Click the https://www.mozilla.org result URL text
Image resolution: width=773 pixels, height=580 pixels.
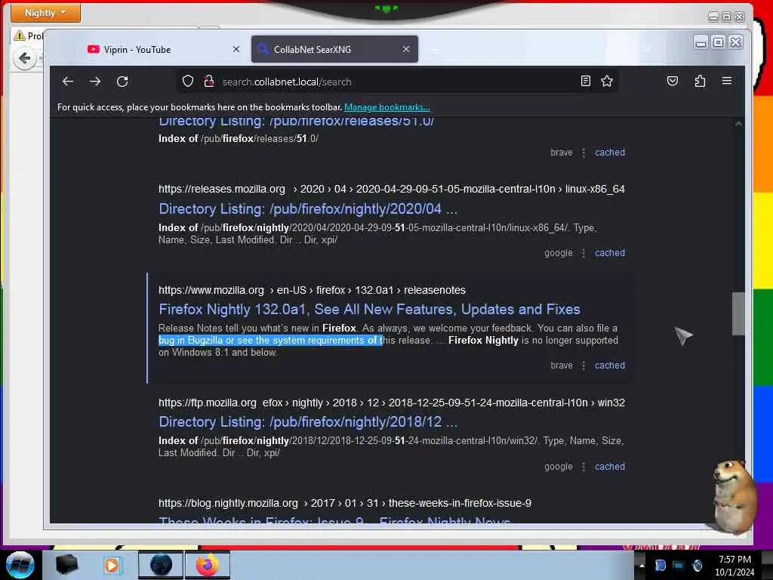(211, 290)
